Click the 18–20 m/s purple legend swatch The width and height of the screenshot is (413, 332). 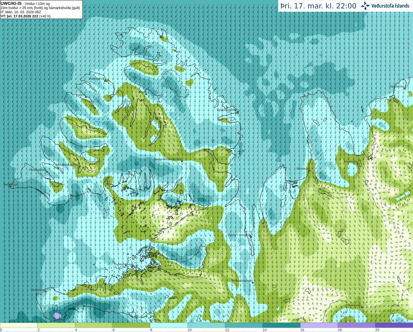pyautogui.click(x=357, y=325)
